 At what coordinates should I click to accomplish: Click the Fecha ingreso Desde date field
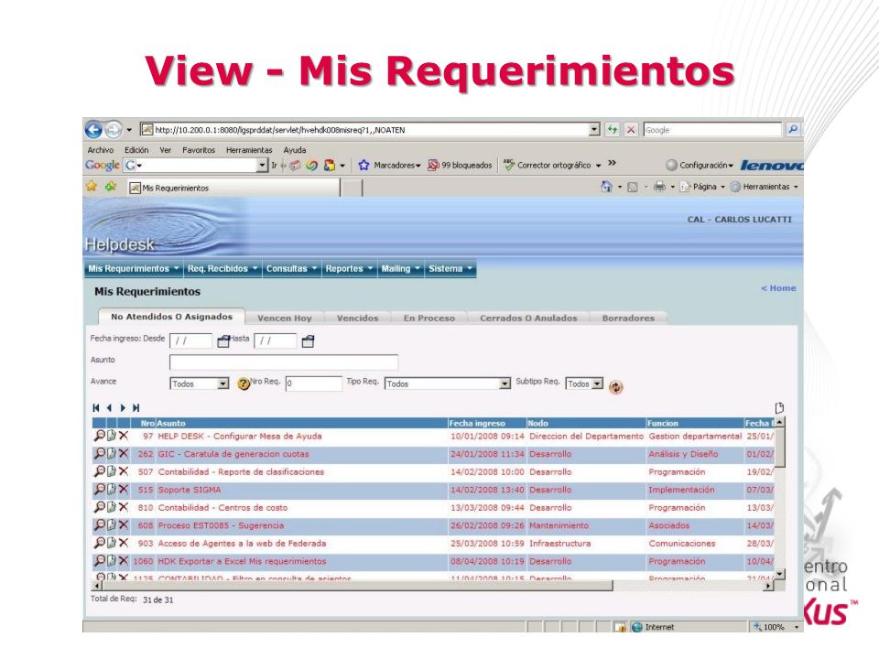click(x=190, y=340)
